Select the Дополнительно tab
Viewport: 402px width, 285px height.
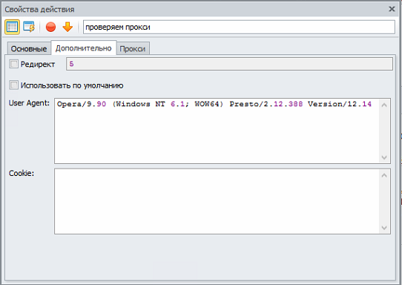click(x=84, y=48)
